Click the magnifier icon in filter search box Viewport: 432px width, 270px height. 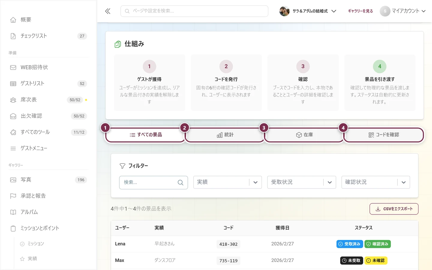181,182
